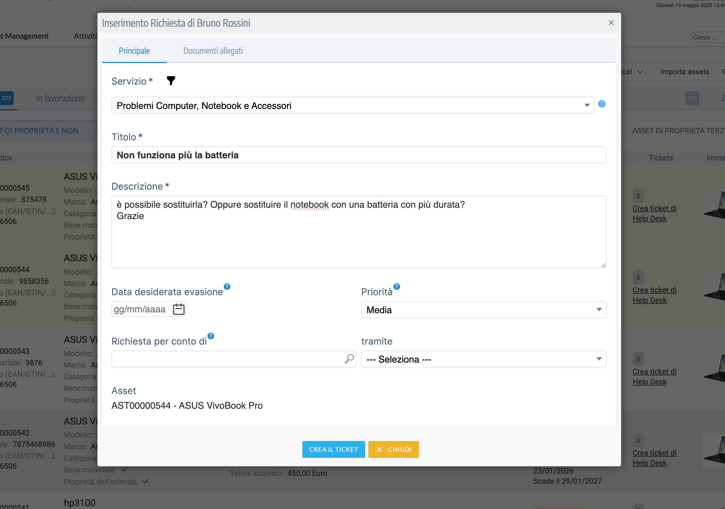Select the Principale tab
Image resolution: width=725 pixels, height=509 pixels.
click(x=134, y=51)
